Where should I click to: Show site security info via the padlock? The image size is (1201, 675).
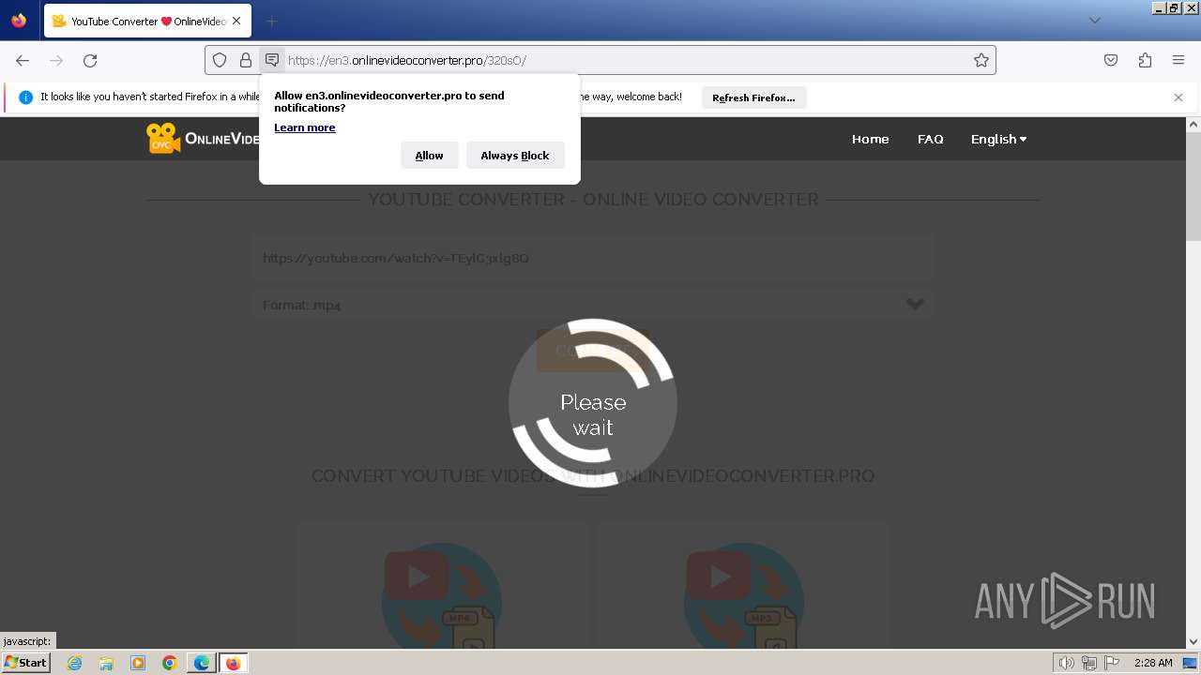246,60
